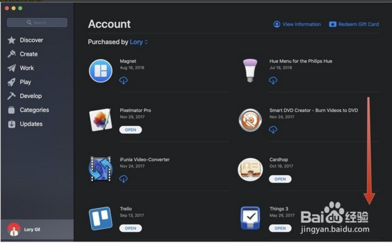This screenshot has width=392, height=243.
Task: Download iFunia Video-Converter via its cloud icon
Action: (123, 179)
